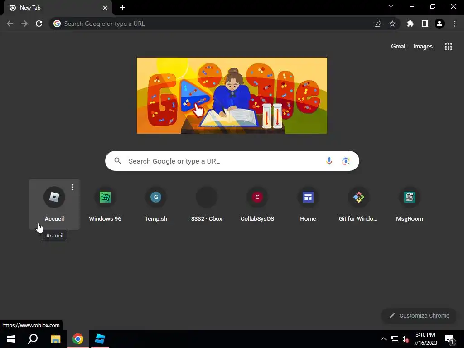This screenshot has width=464, height=348.
Task: Click the Images link
Action: [x=423, y=47]
